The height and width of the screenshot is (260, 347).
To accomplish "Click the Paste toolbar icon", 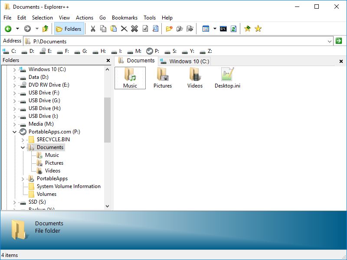I will click(x=114, y=29).
